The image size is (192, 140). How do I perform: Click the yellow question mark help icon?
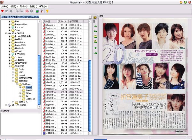(x=47, y=11)
